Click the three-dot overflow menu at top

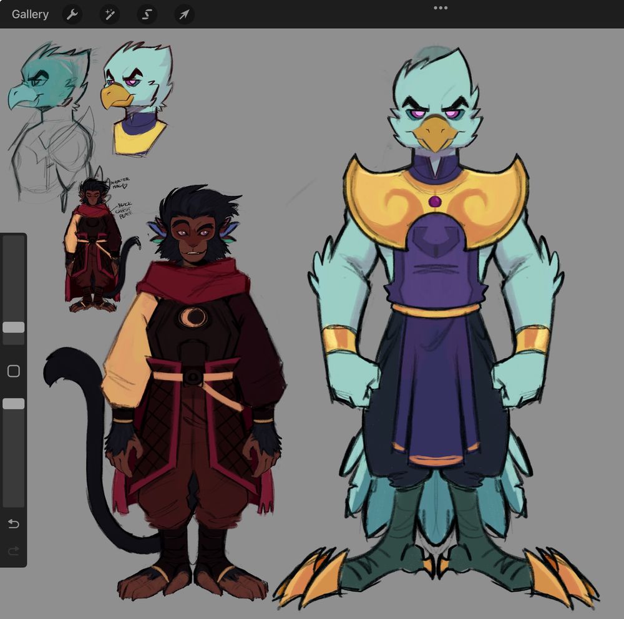[441, 7]
